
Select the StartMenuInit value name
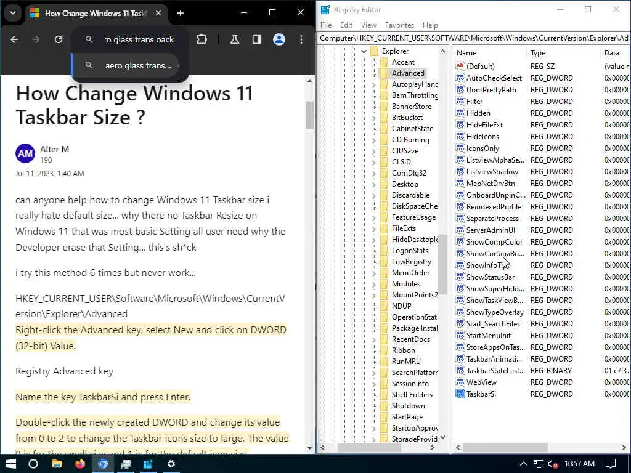(x=489, y=336)
